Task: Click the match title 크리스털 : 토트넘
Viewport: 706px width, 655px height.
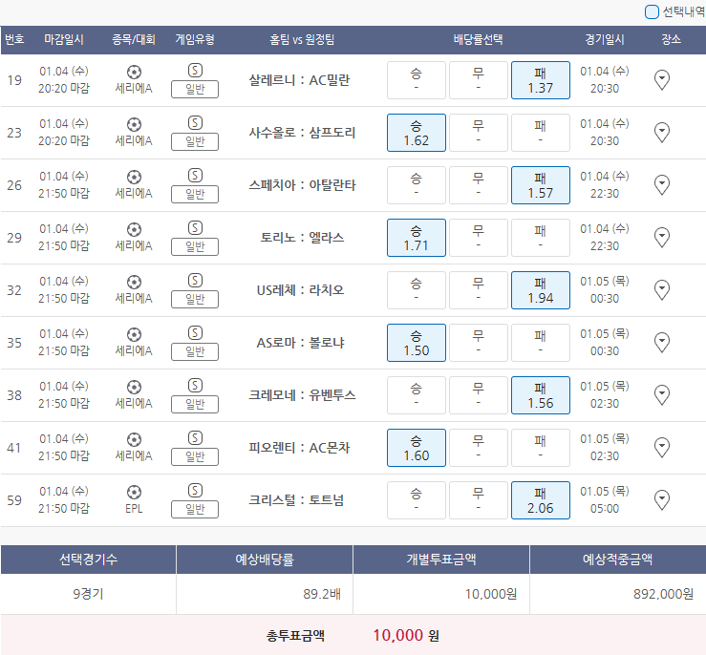Action: [x=296, y=499]
